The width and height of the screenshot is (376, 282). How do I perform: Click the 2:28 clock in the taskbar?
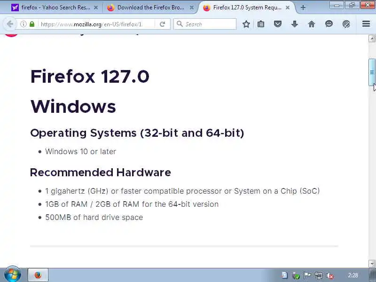pos(352,275)
